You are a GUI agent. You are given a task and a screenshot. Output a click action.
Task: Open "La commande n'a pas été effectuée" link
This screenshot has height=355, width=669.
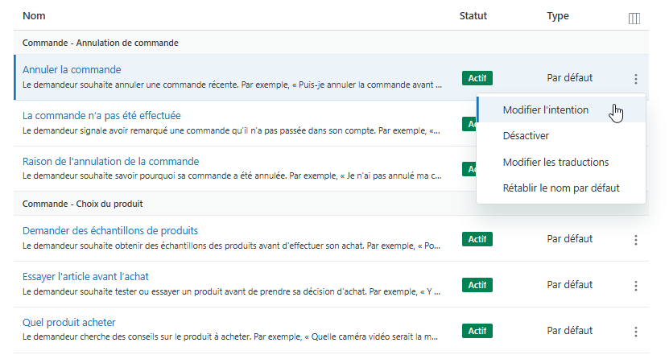(x=101, y=115)
